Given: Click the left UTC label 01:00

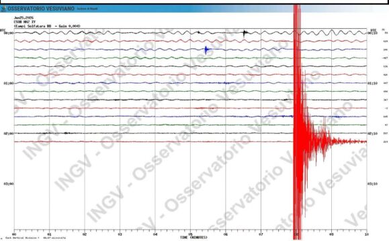Looking at the screenshot, I should 9,83.
